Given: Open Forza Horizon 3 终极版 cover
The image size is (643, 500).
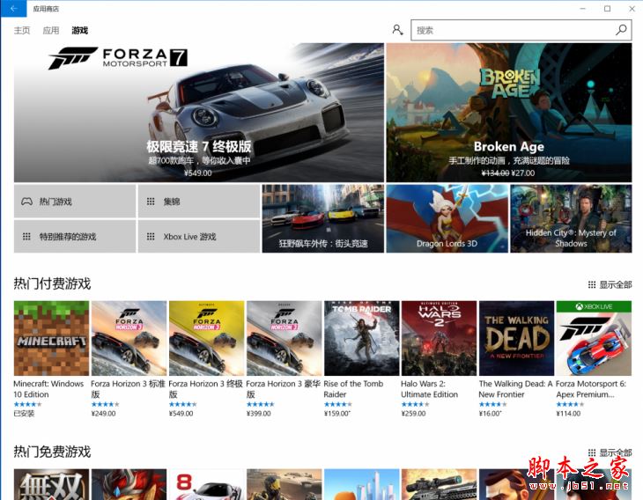Looking at the screenshot, I should pyautogui.click(x=206, y=338).
